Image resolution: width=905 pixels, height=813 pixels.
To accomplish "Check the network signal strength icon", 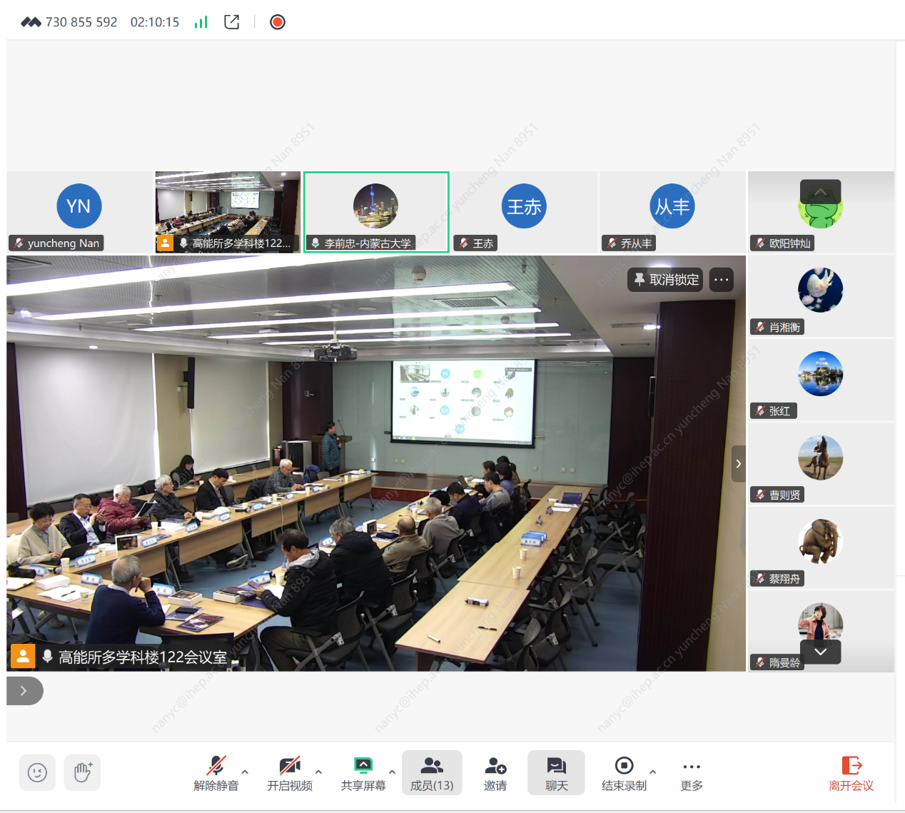I will point(201,22).
